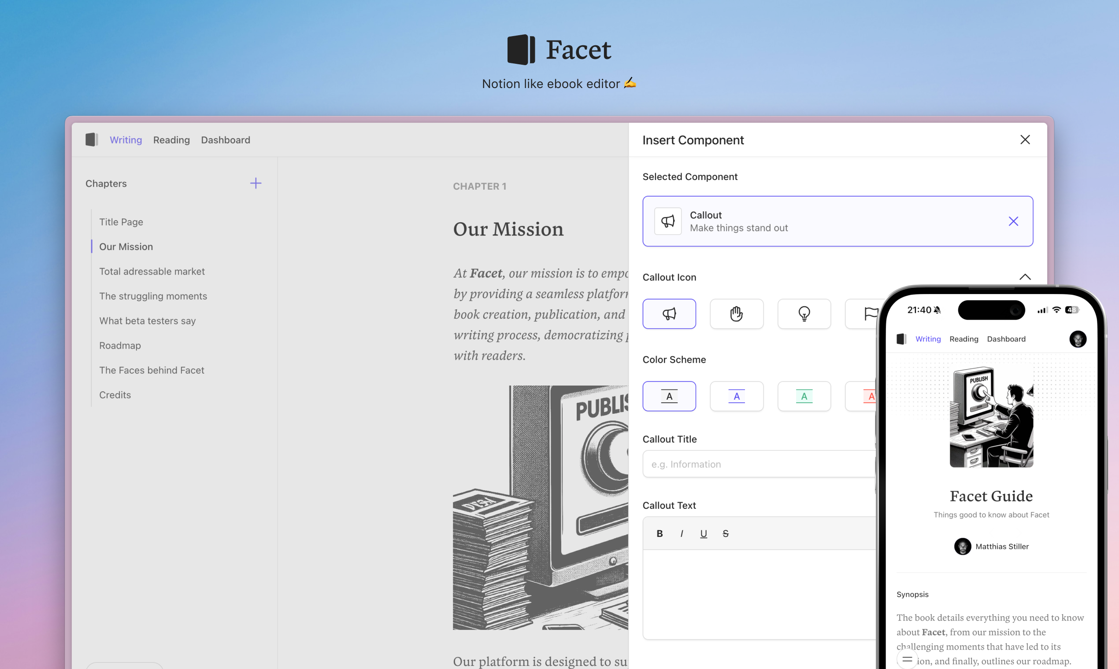Click the megaphone icon in selected Callout card
Image resolution: width=1119 pixels, height=669 pixels.
[668, 221]
